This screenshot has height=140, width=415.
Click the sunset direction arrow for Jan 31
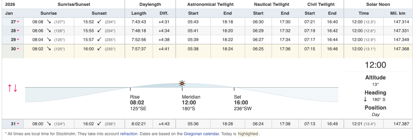click(x=99, y=124)
